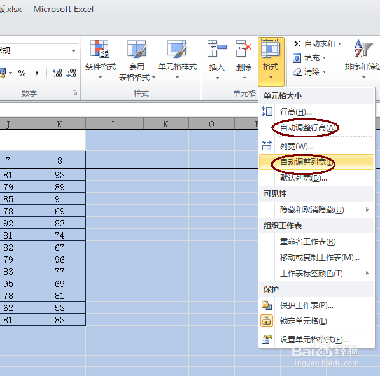The image size is (380, 376).
Task: Click the Delete cells (删除) icon
Action: (x=243, y=49)
